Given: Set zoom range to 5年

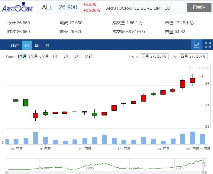Looking at the screenshot, I should click(77, 56).
